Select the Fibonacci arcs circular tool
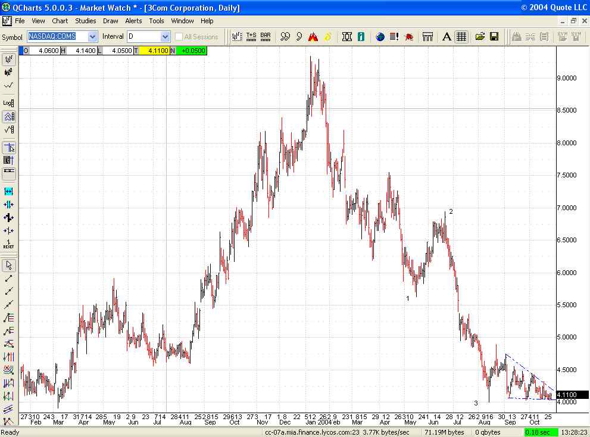The image size is (590, 437). pyautogui.click(x=8, y=370)
